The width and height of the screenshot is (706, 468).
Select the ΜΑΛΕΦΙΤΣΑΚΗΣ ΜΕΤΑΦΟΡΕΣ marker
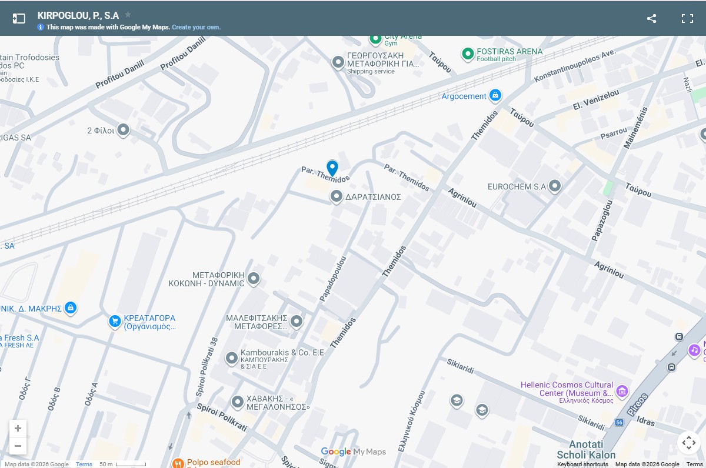[297, 321]
